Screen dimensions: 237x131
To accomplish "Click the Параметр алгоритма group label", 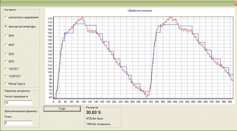I will [x=17, y=91].
